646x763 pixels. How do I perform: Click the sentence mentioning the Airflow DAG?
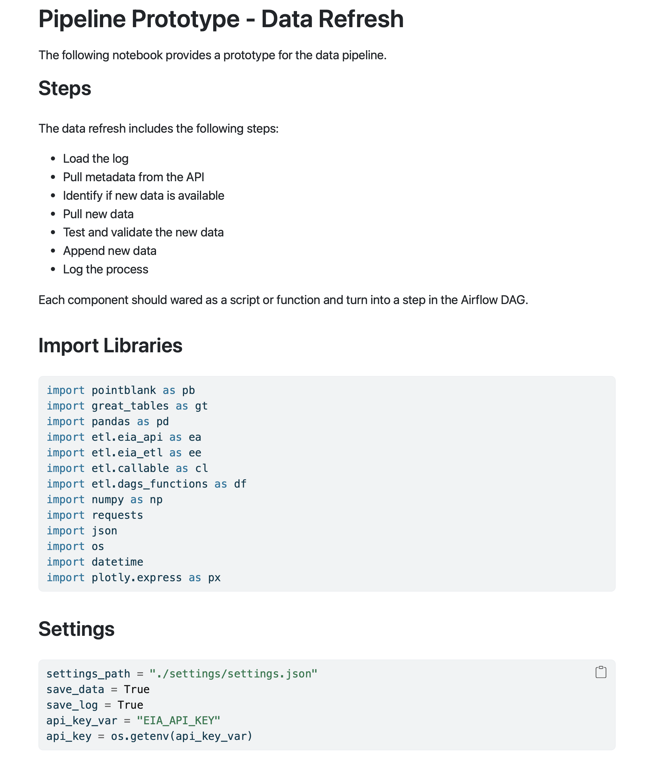pyautogui.click(x=283, y=300)
